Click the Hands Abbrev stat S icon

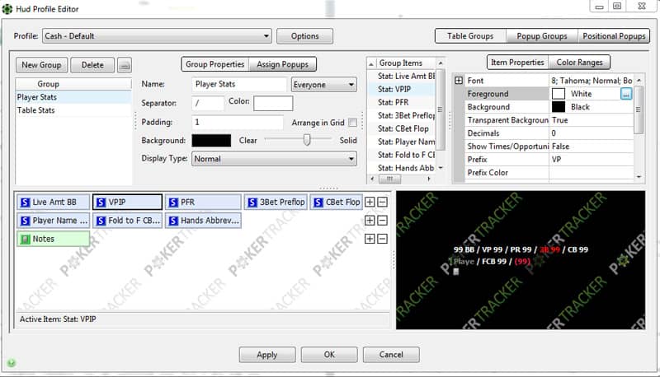(x=173, y=221)
